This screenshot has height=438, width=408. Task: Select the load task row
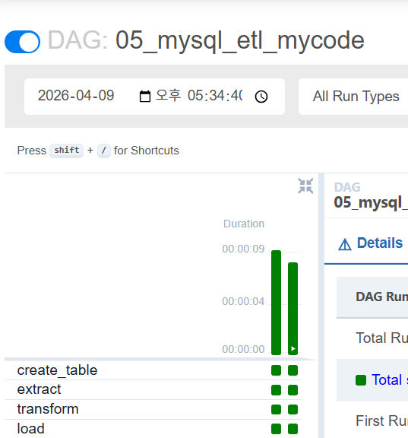click(x=153, y=429)
